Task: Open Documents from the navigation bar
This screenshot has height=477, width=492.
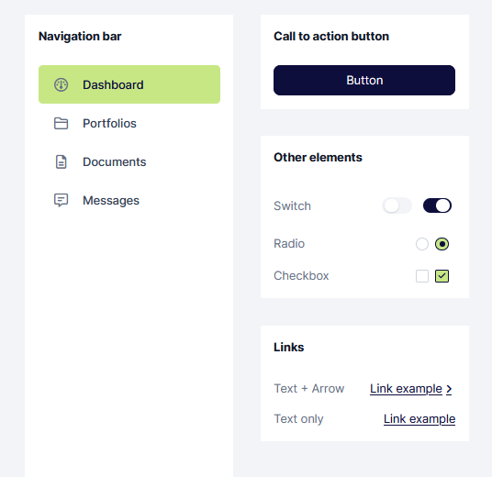Action: tap(129, 161)
